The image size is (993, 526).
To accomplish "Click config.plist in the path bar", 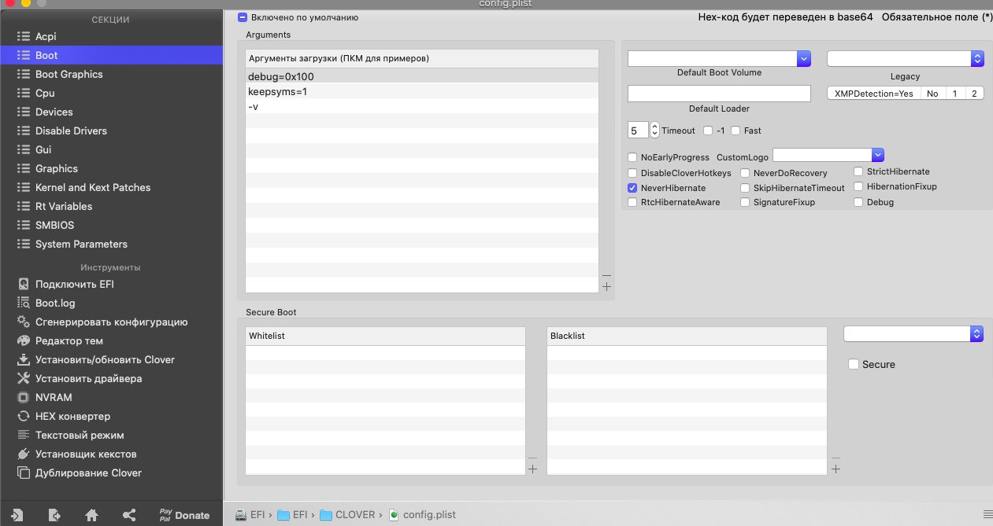I will 422,515.
